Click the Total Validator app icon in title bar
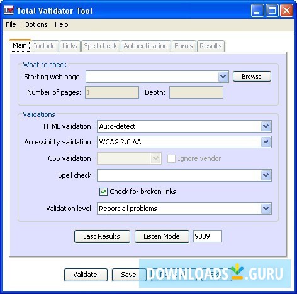The height and width of the screenshot is (294, 297). coord(9,10)
